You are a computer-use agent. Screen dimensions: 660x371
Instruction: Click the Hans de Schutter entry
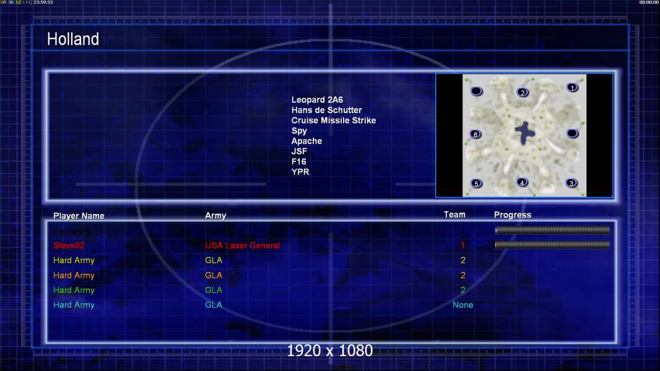(326, 110)
